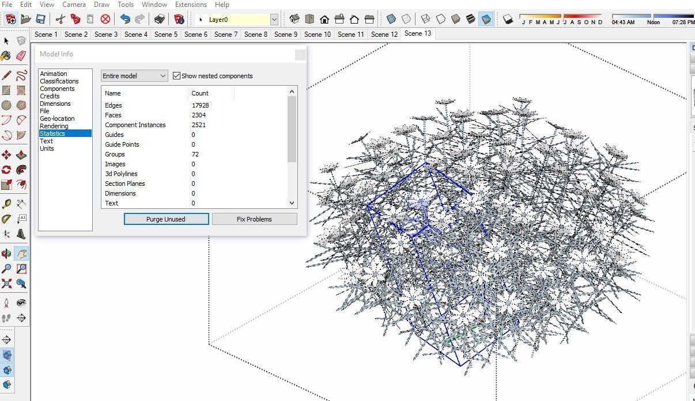
Task: Save the model using the floppy icon
Action: [41, 19]
